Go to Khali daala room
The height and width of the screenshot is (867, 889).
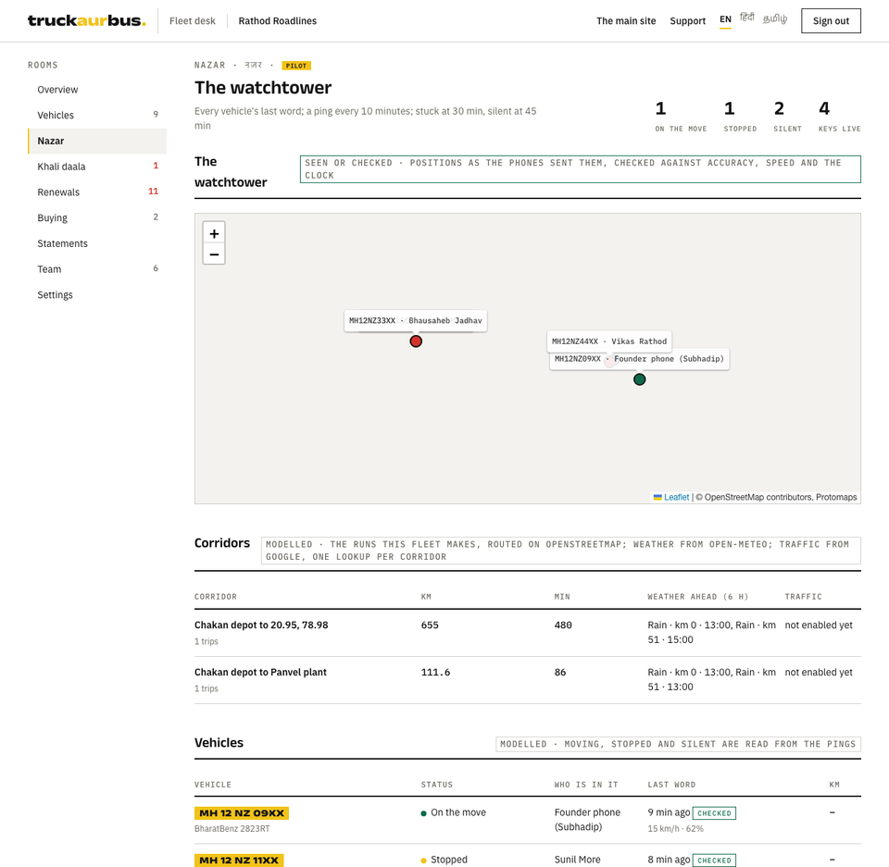(97, 167)
